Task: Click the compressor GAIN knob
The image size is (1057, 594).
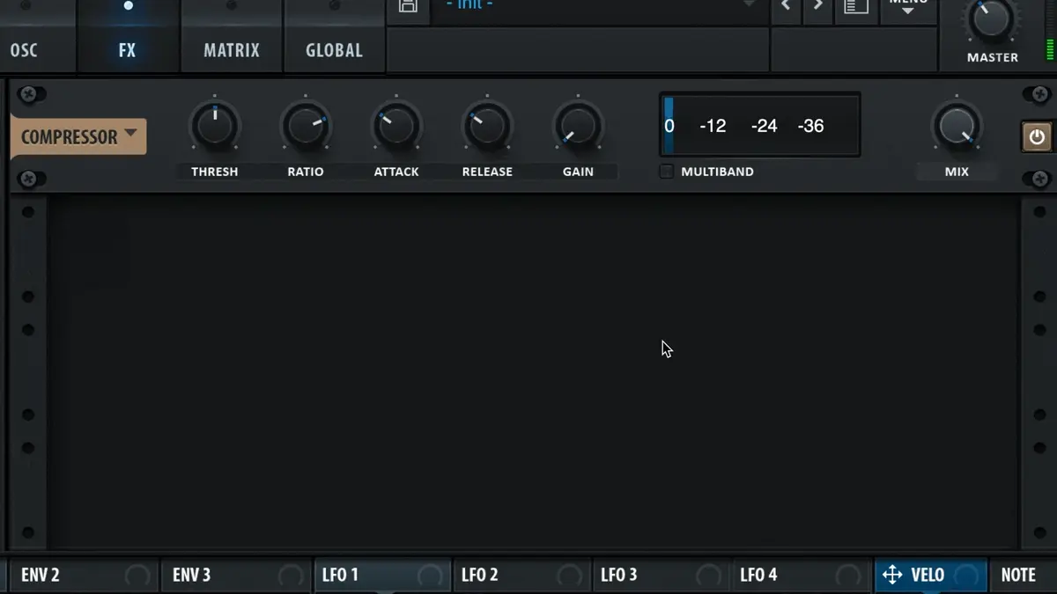Action: click(x=578, y=127)
